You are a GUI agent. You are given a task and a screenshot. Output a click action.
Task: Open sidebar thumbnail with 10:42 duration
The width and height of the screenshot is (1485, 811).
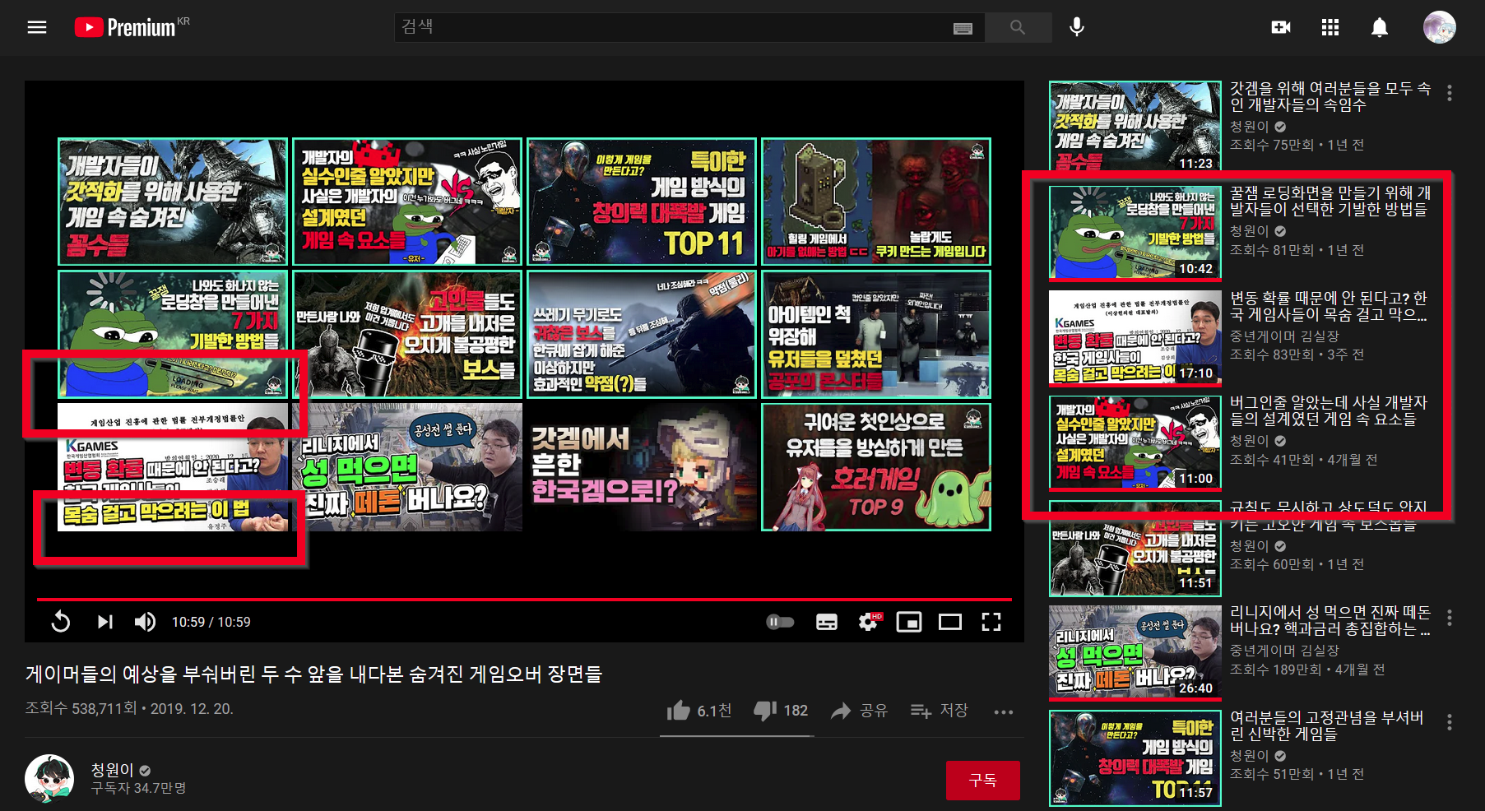(1135, 232)
